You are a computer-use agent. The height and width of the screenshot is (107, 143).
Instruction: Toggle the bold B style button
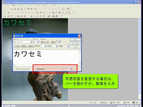42,42
